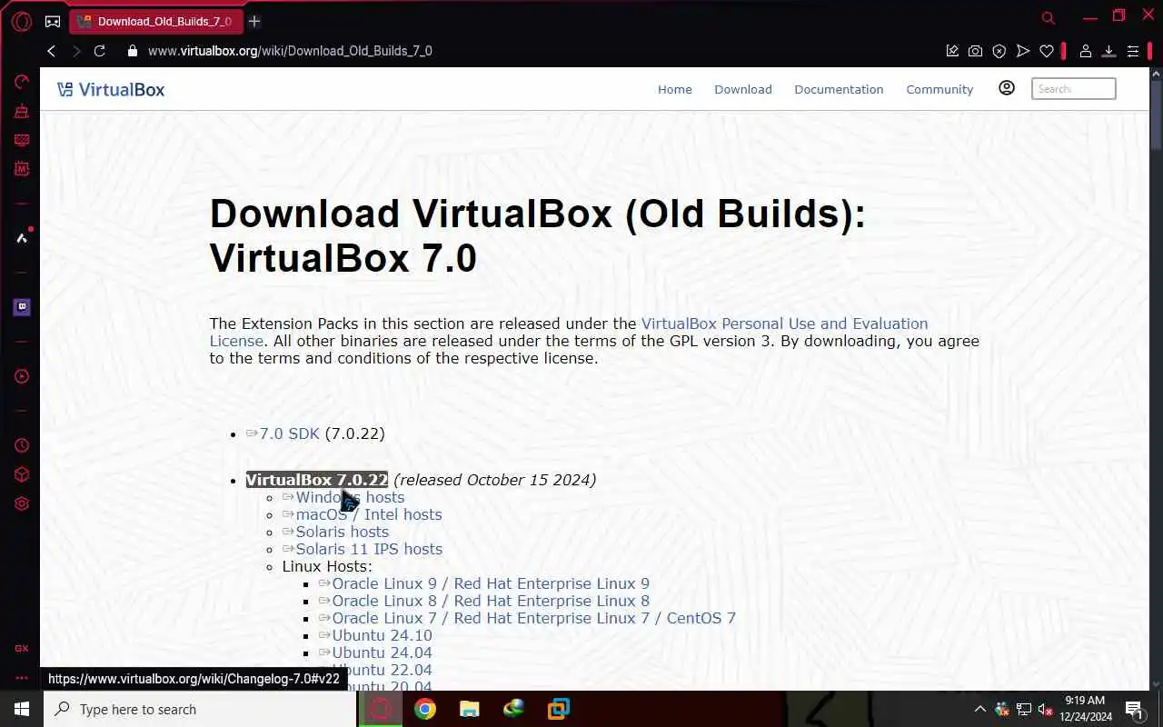Viewport: 1163px width, 727px height.
Task: Open the easy setup sliders icon
Action: [1132, 51]
